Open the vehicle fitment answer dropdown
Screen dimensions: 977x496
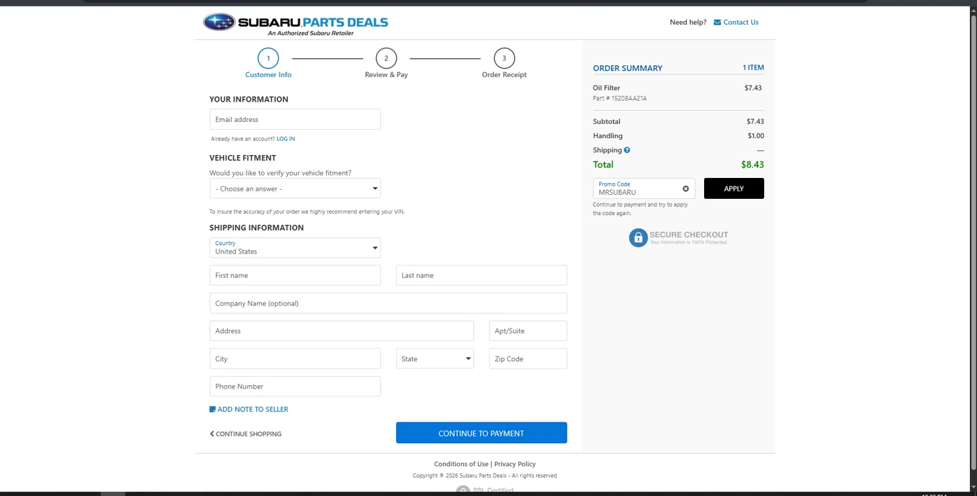coord(295,188)
